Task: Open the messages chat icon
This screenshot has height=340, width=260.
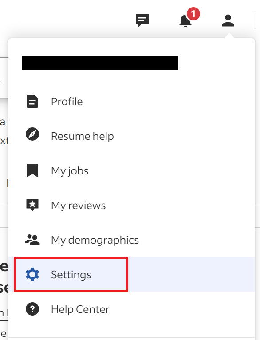Action: coord(142,20)
